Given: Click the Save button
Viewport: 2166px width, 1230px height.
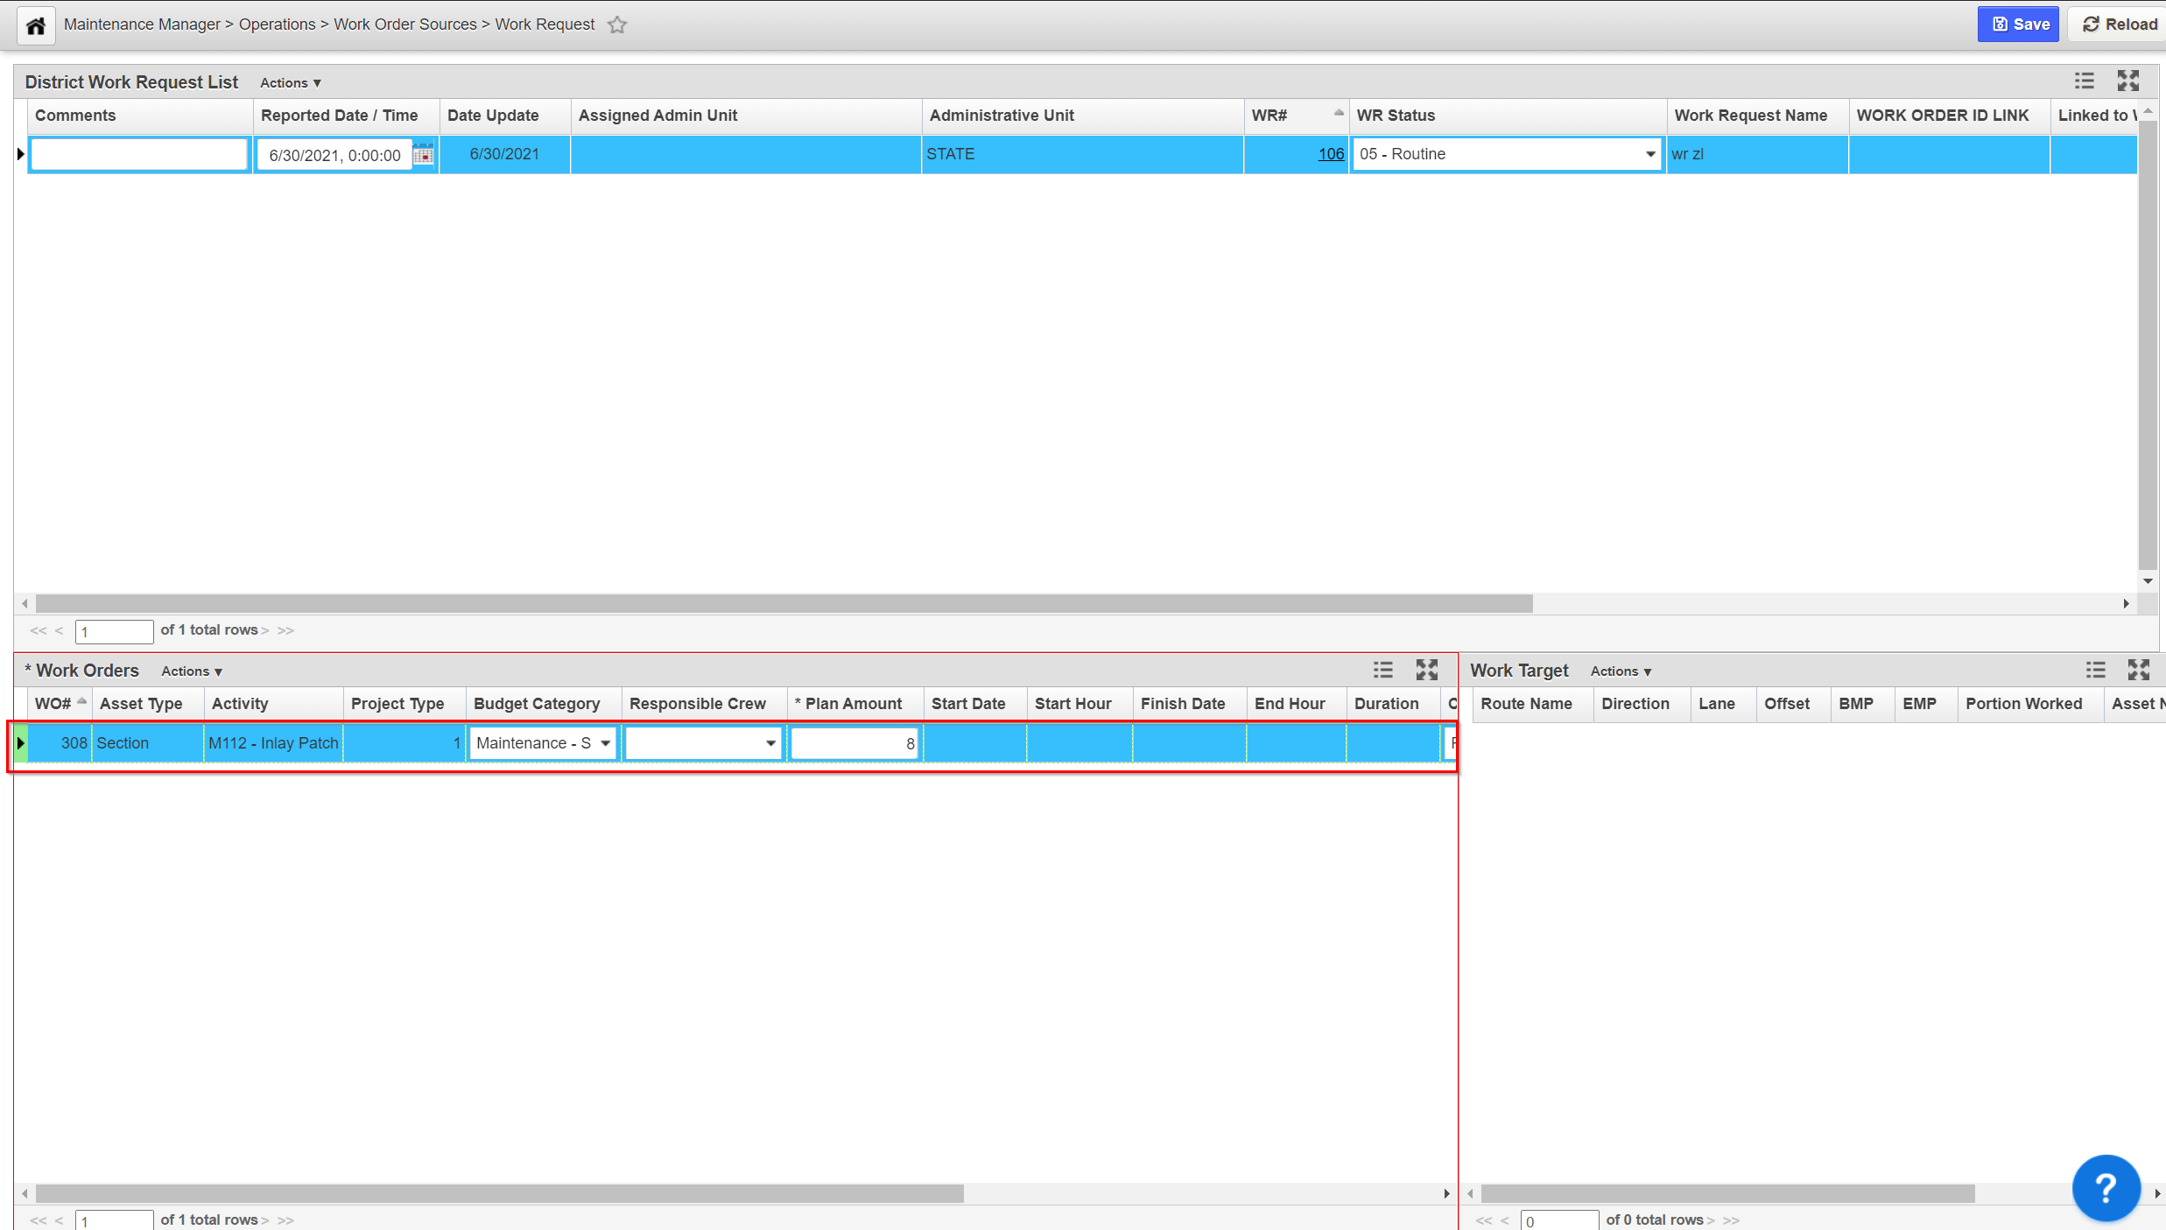Looking at the screenshot, I should (x=2019, y=25).
